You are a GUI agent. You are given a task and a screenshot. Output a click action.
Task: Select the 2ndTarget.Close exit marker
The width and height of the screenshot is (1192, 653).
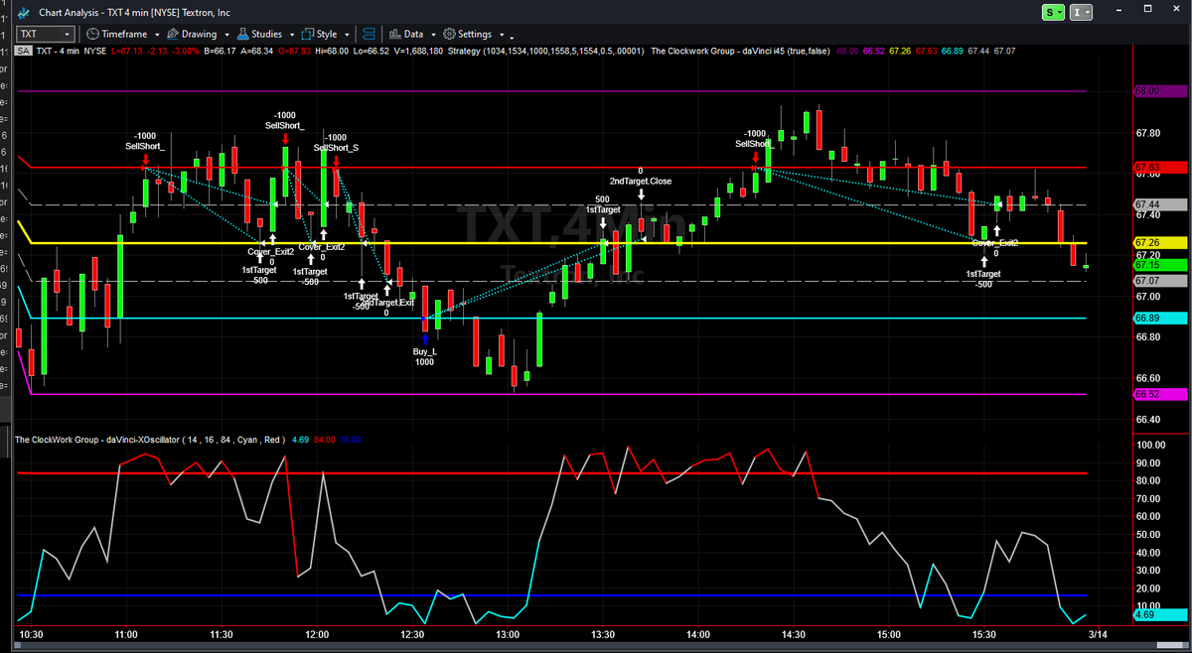click(x=641, y=181)
